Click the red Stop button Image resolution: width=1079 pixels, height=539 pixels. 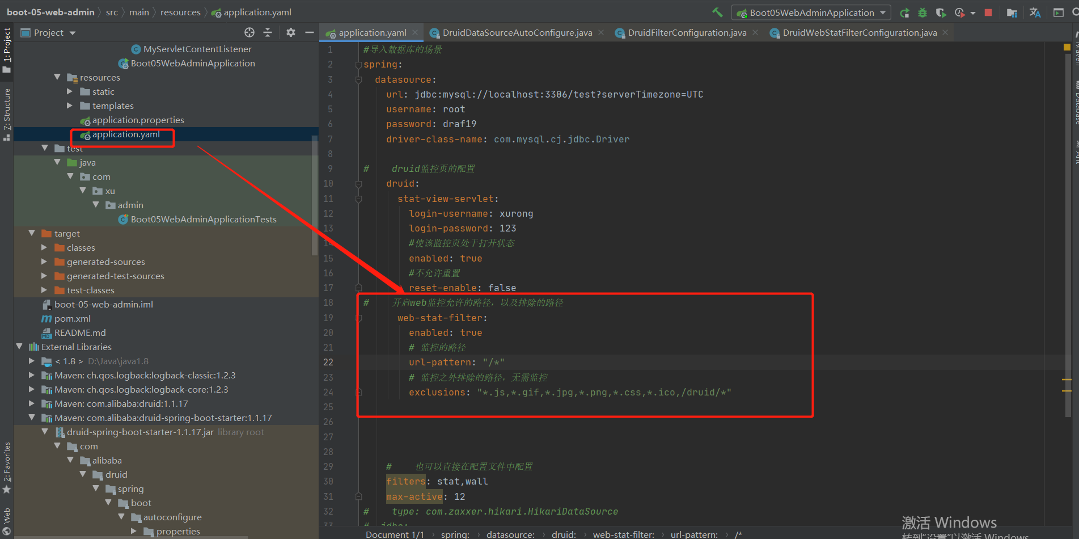[x=988, y=12]
